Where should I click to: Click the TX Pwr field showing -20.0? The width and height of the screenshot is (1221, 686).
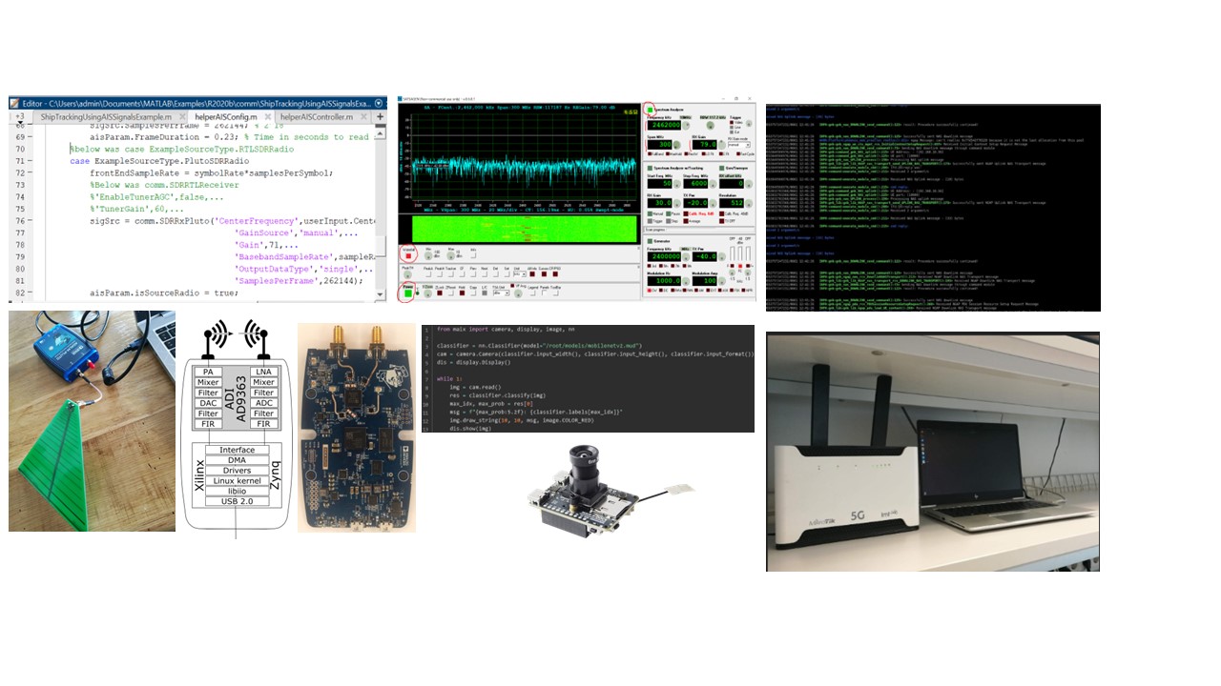pyautogui.click(x=696, y=203)
